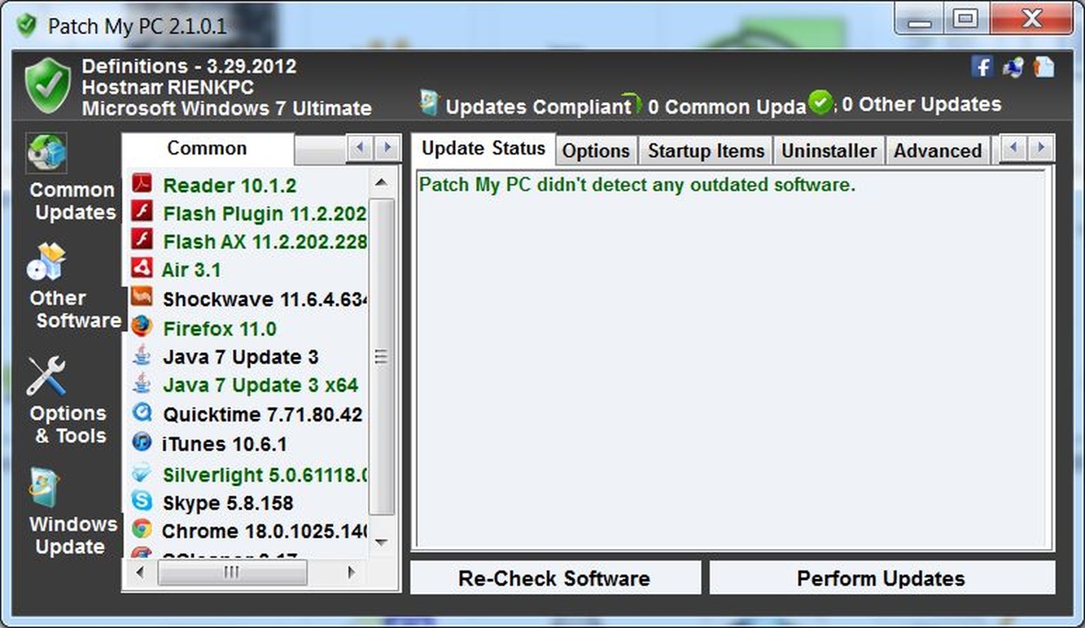This screenshot has height=628, width=1085.
Task: Click the Java 7 Update 3 icon
Action: (x=142, y=355)
